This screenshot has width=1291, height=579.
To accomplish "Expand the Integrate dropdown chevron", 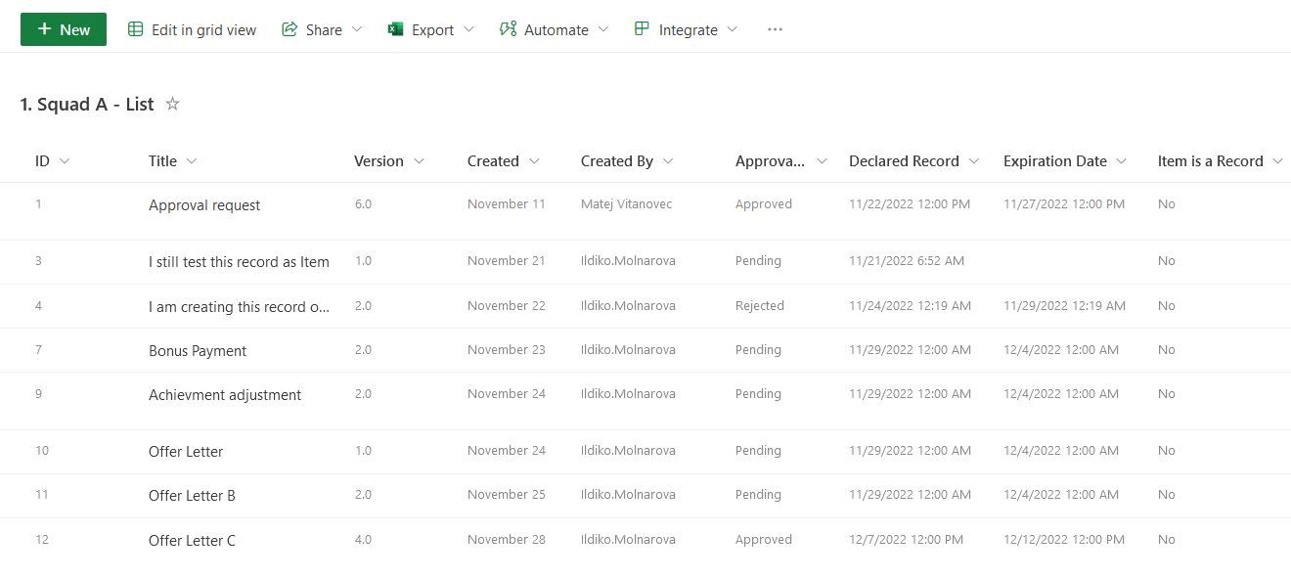I will coord(733,29).
